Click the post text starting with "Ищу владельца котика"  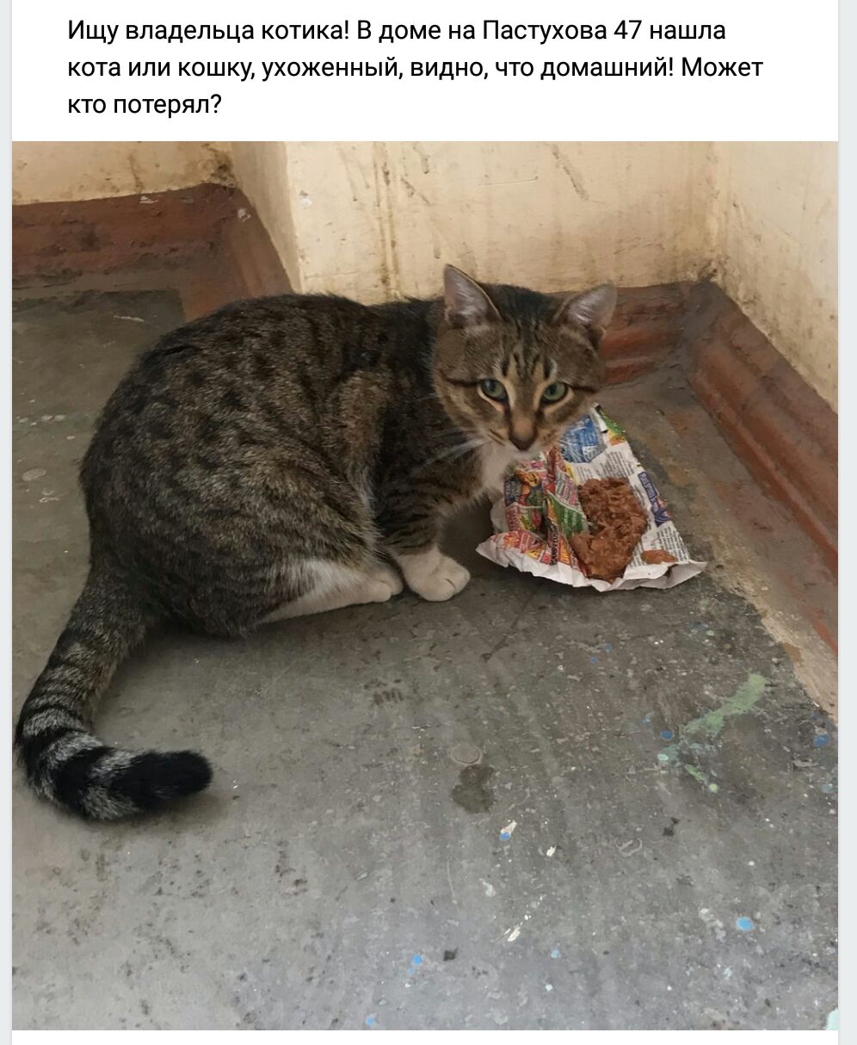[x=416, y=68]
